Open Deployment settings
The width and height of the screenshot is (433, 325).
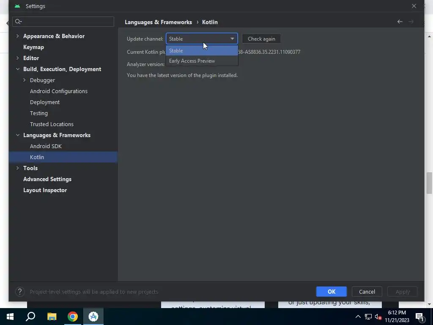45,102
